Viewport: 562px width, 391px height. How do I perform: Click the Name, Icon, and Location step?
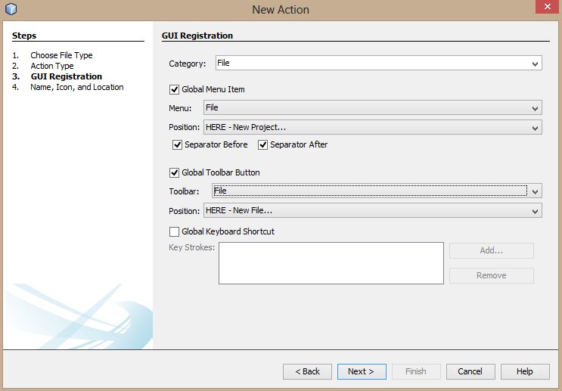(76, 87)
